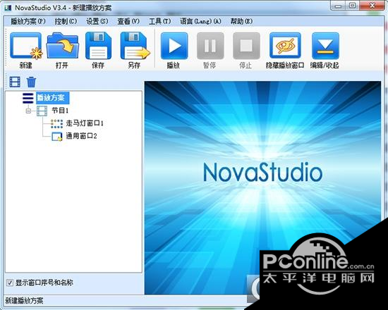The height and width of the screenshot is (310, 388).
Task: Click the 新建 new playlist icon
Action: (x=25, y=46)
